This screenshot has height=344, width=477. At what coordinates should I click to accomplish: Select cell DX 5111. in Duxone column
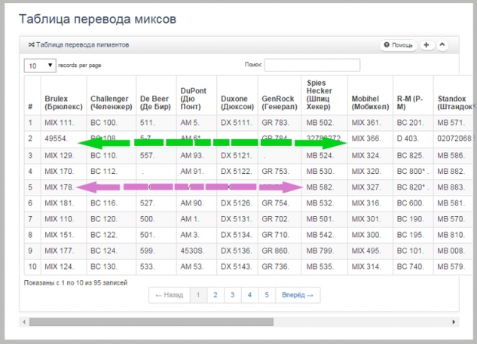pyautogui.click(x=237, y=123)
